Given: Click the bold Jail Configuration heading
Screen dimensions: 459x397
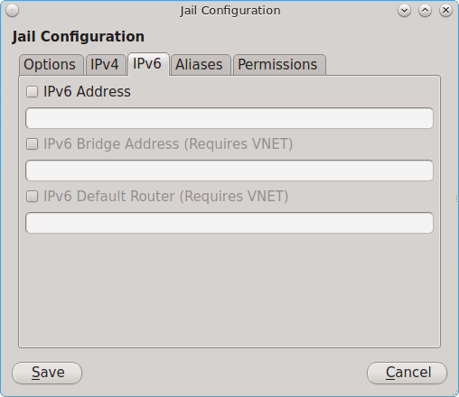Looking at the screenshot, I should click(x=79, y=37).
